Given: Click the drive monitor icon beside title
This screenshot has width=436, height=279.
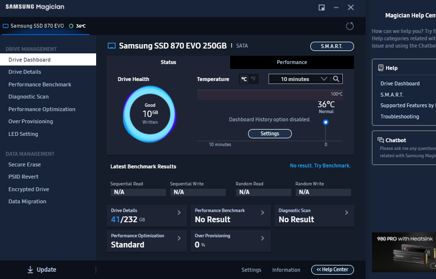Looking at the screenshot, I should (112, 46).
